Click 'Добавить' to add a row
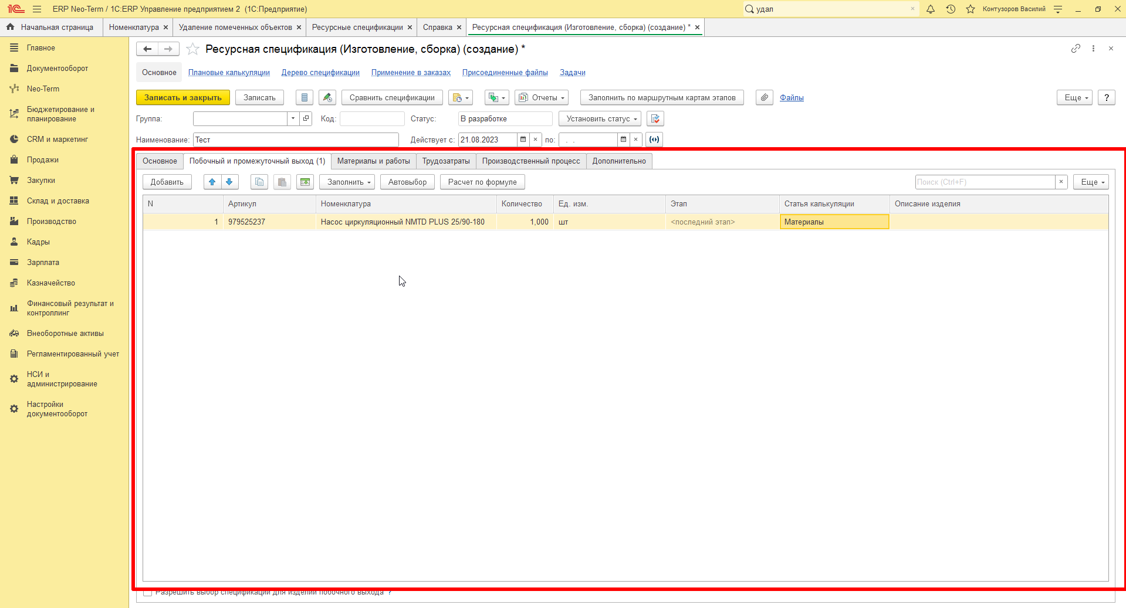 click(x=167, y=182)
